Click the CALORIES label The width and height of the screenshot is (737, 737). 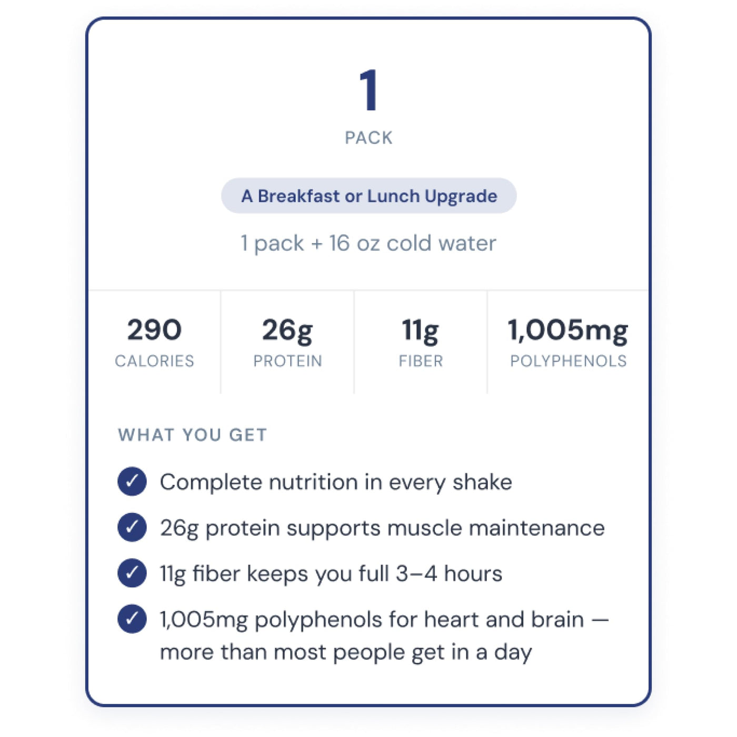click(x=154, y=361)
